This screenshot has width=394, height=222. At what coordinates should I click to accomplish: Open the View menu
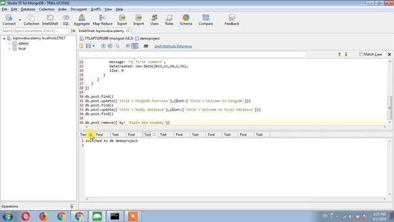(x=108, y=9)
